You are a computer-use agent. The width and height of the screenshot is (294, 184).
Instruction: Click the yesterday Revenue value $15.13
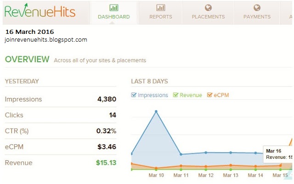[106, 162]
